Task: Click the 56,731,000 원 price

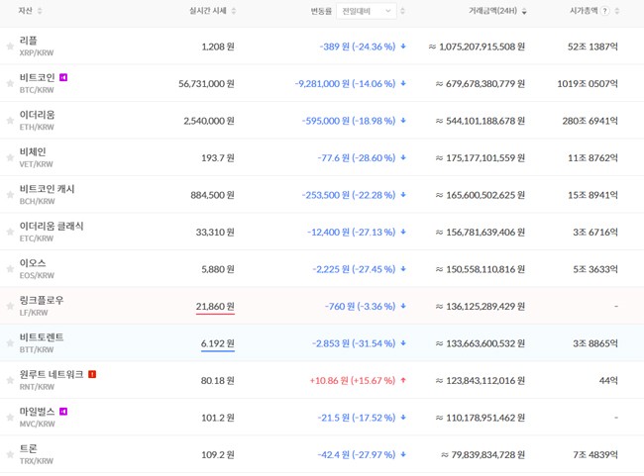Action: pos(206,84)
